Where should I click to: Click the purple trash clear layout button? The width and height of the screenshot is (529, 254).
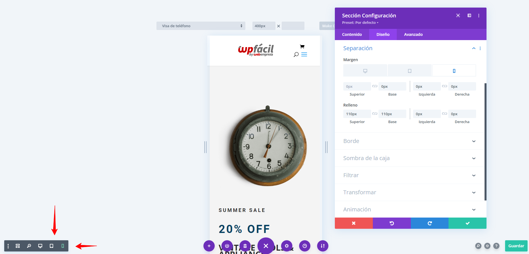click(x=245, y=246)
